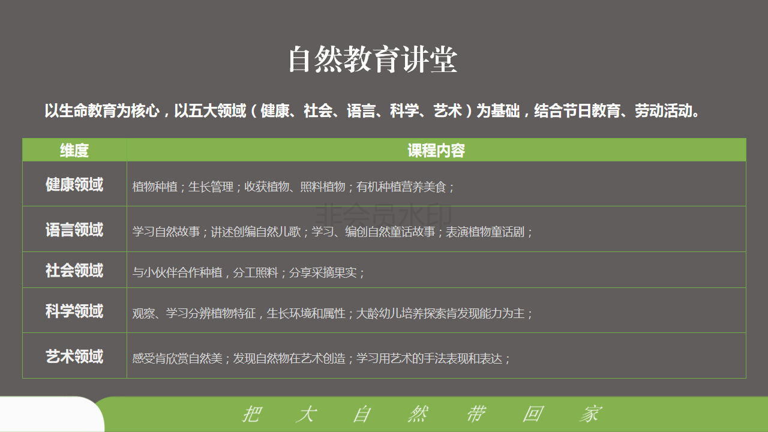Screen dimensions: 768x432
Task: Select the text 植物种植；生长管理 in health row
Action: click(183, 187)
